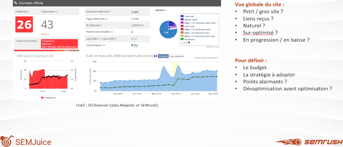The width and height of the screenshot is (343, 147).
Task: Toggle the sem rush legend entry
Action: 188,26
